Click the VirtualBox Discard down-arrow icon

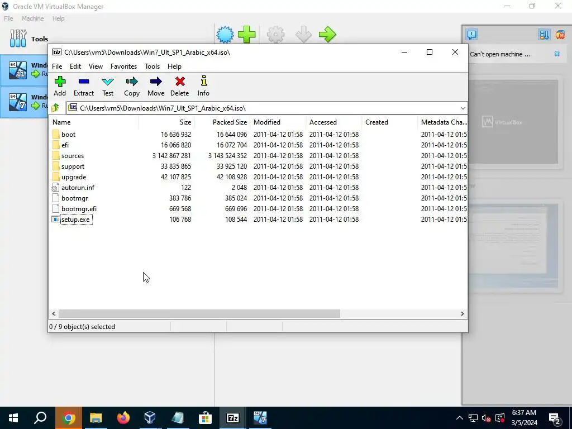(x=303, y=35)
